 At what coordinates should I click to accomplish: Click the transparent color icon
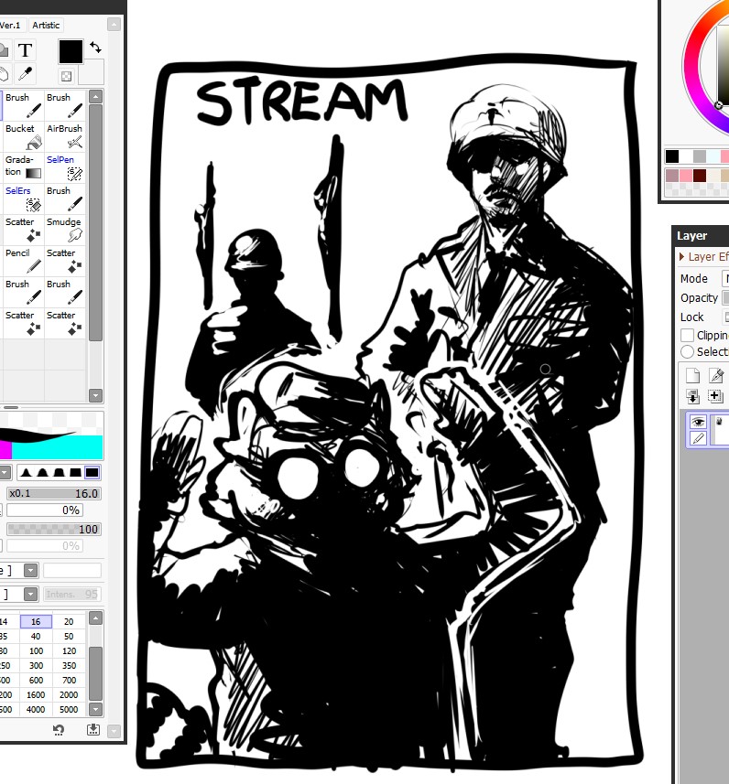[66, 76]
